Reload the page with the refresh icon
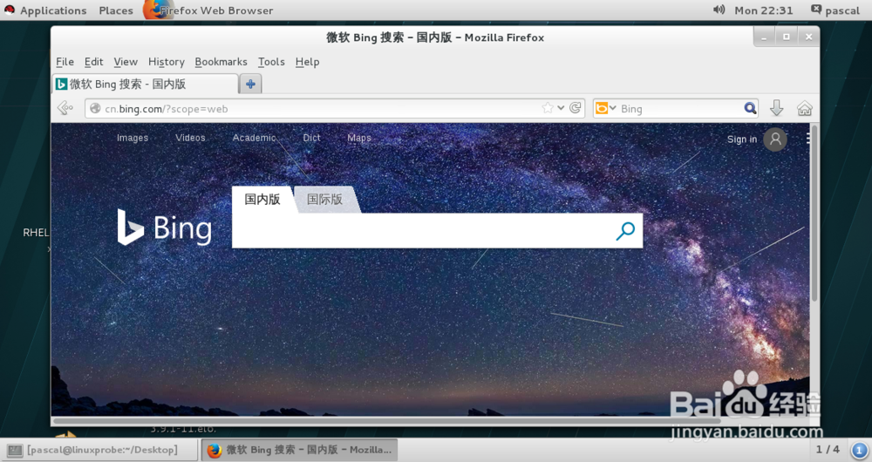Screen dimensions: 872x462 (575, 108)
